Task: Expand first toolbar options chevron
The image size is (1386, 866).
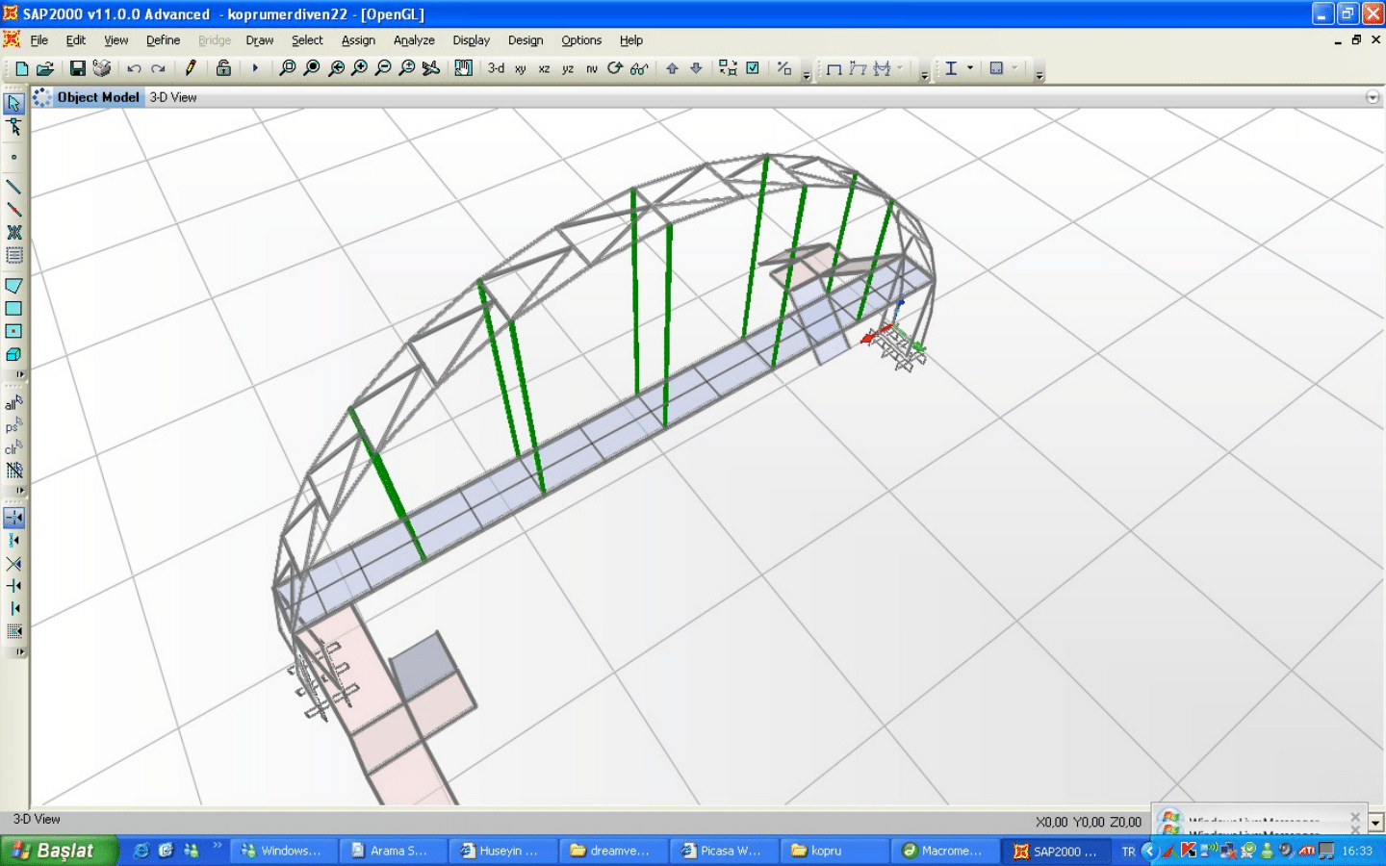Action: pos(807,74)
